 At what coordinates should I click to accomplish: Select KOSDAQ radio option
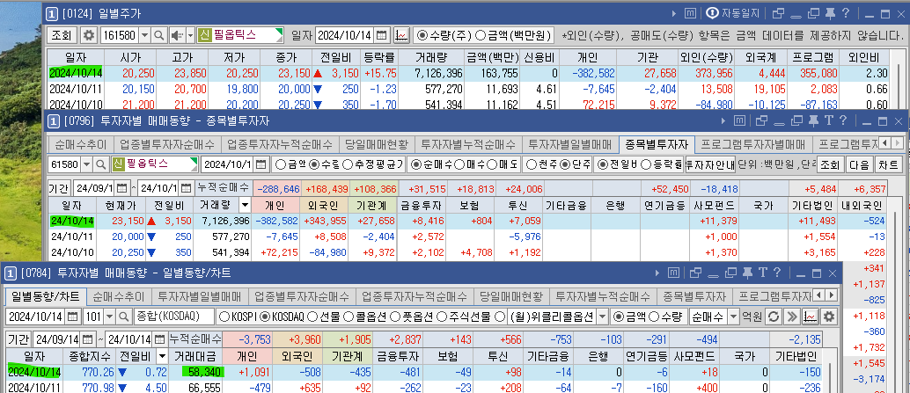(x=265, y=317)
